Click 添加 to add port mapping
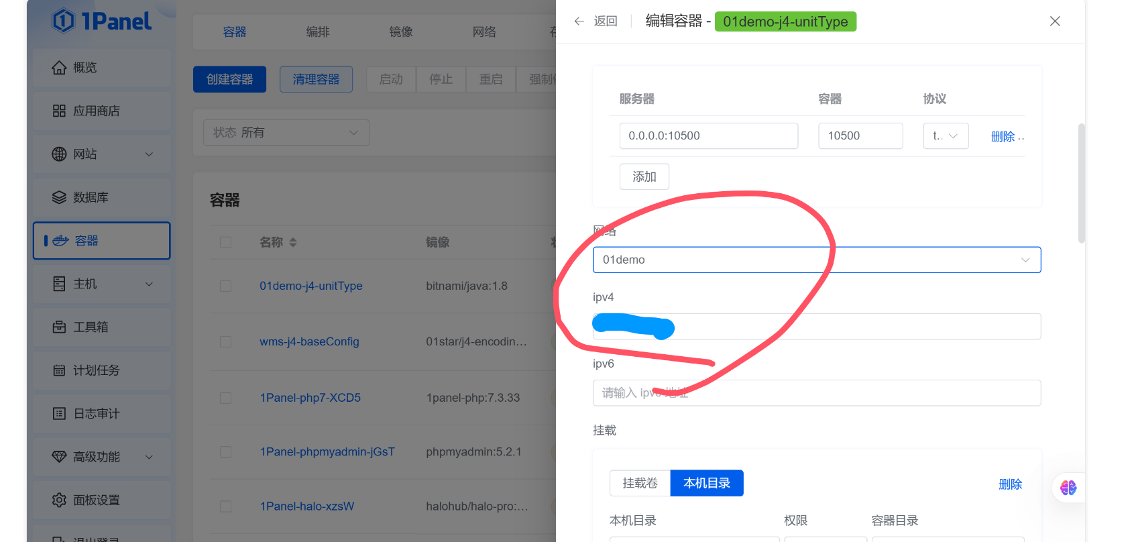1136x542 pixels. click(644, 176)
